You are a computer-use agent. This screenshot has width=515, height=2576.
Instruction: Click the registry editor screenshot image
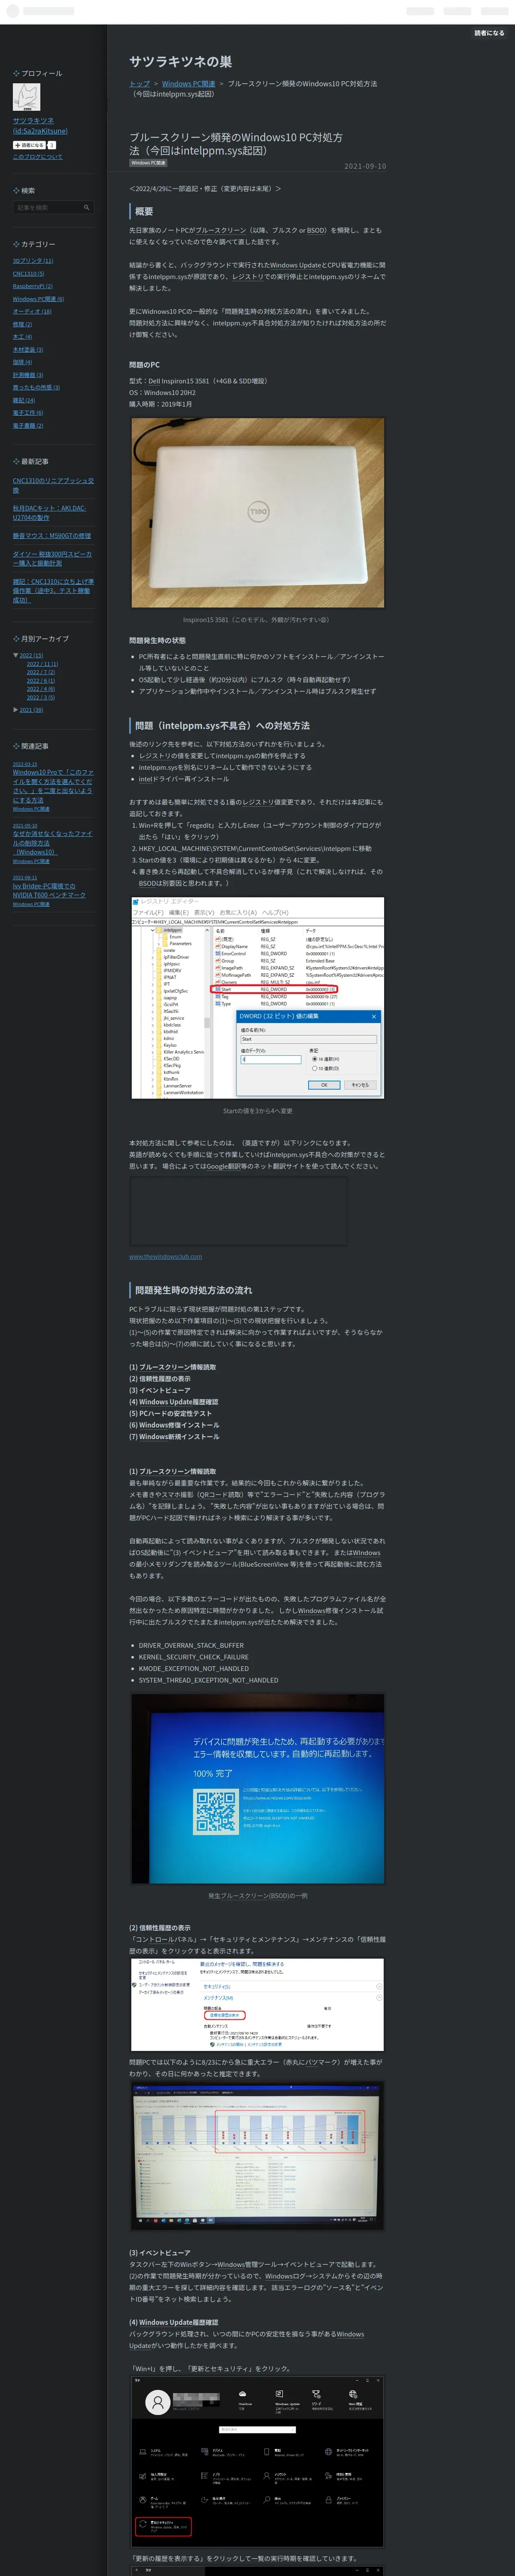(258, 998)
